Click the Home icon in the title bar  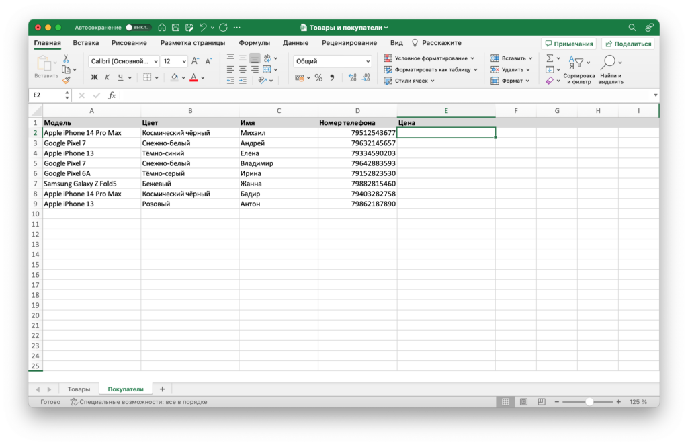click(162, 27)
